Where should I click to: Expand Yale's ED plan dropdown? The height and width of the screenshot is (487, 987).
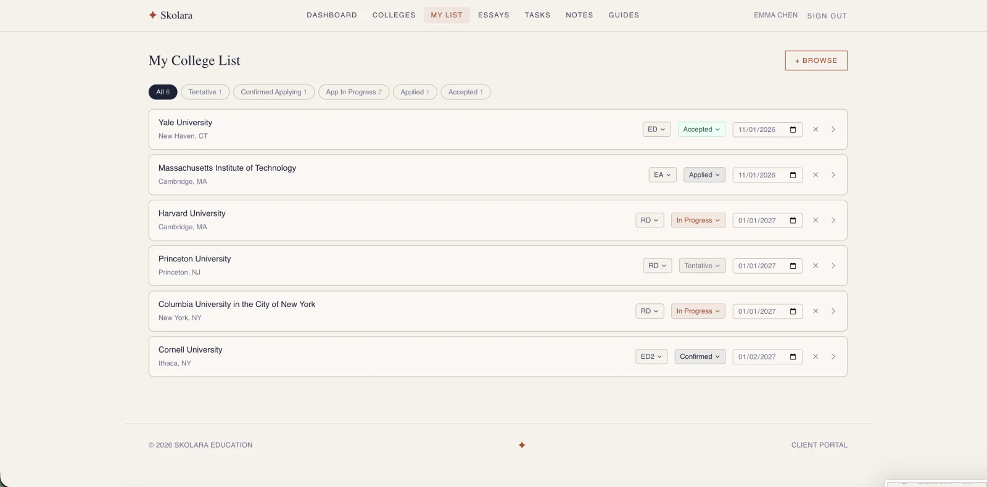pos(656,129)
